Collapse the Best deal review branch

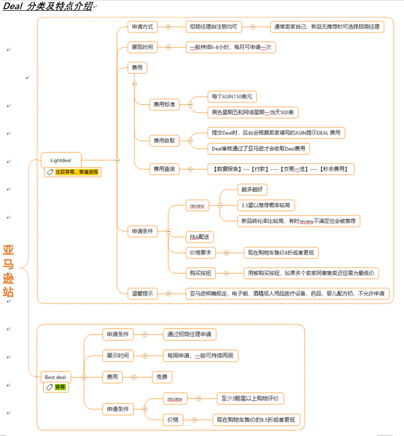(198, 399)
